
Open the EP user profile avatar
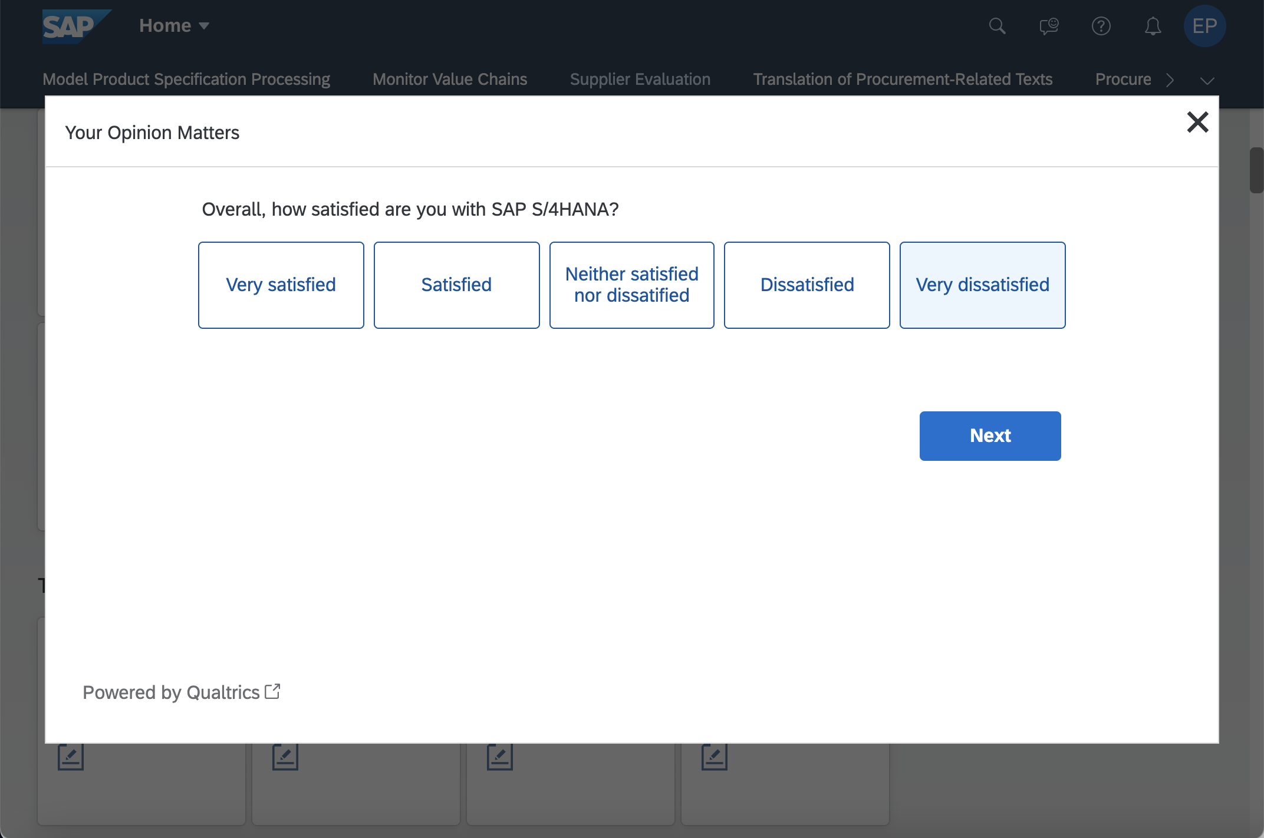(x=1204, y=26)
